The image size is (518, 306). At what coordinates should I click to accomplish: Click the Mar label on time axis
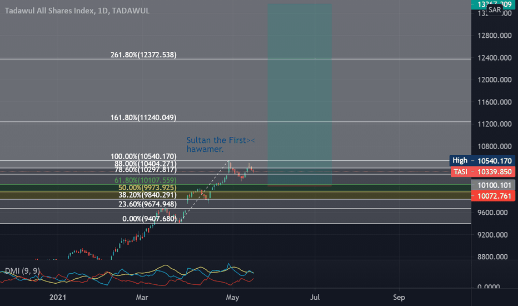click(142, 297)
